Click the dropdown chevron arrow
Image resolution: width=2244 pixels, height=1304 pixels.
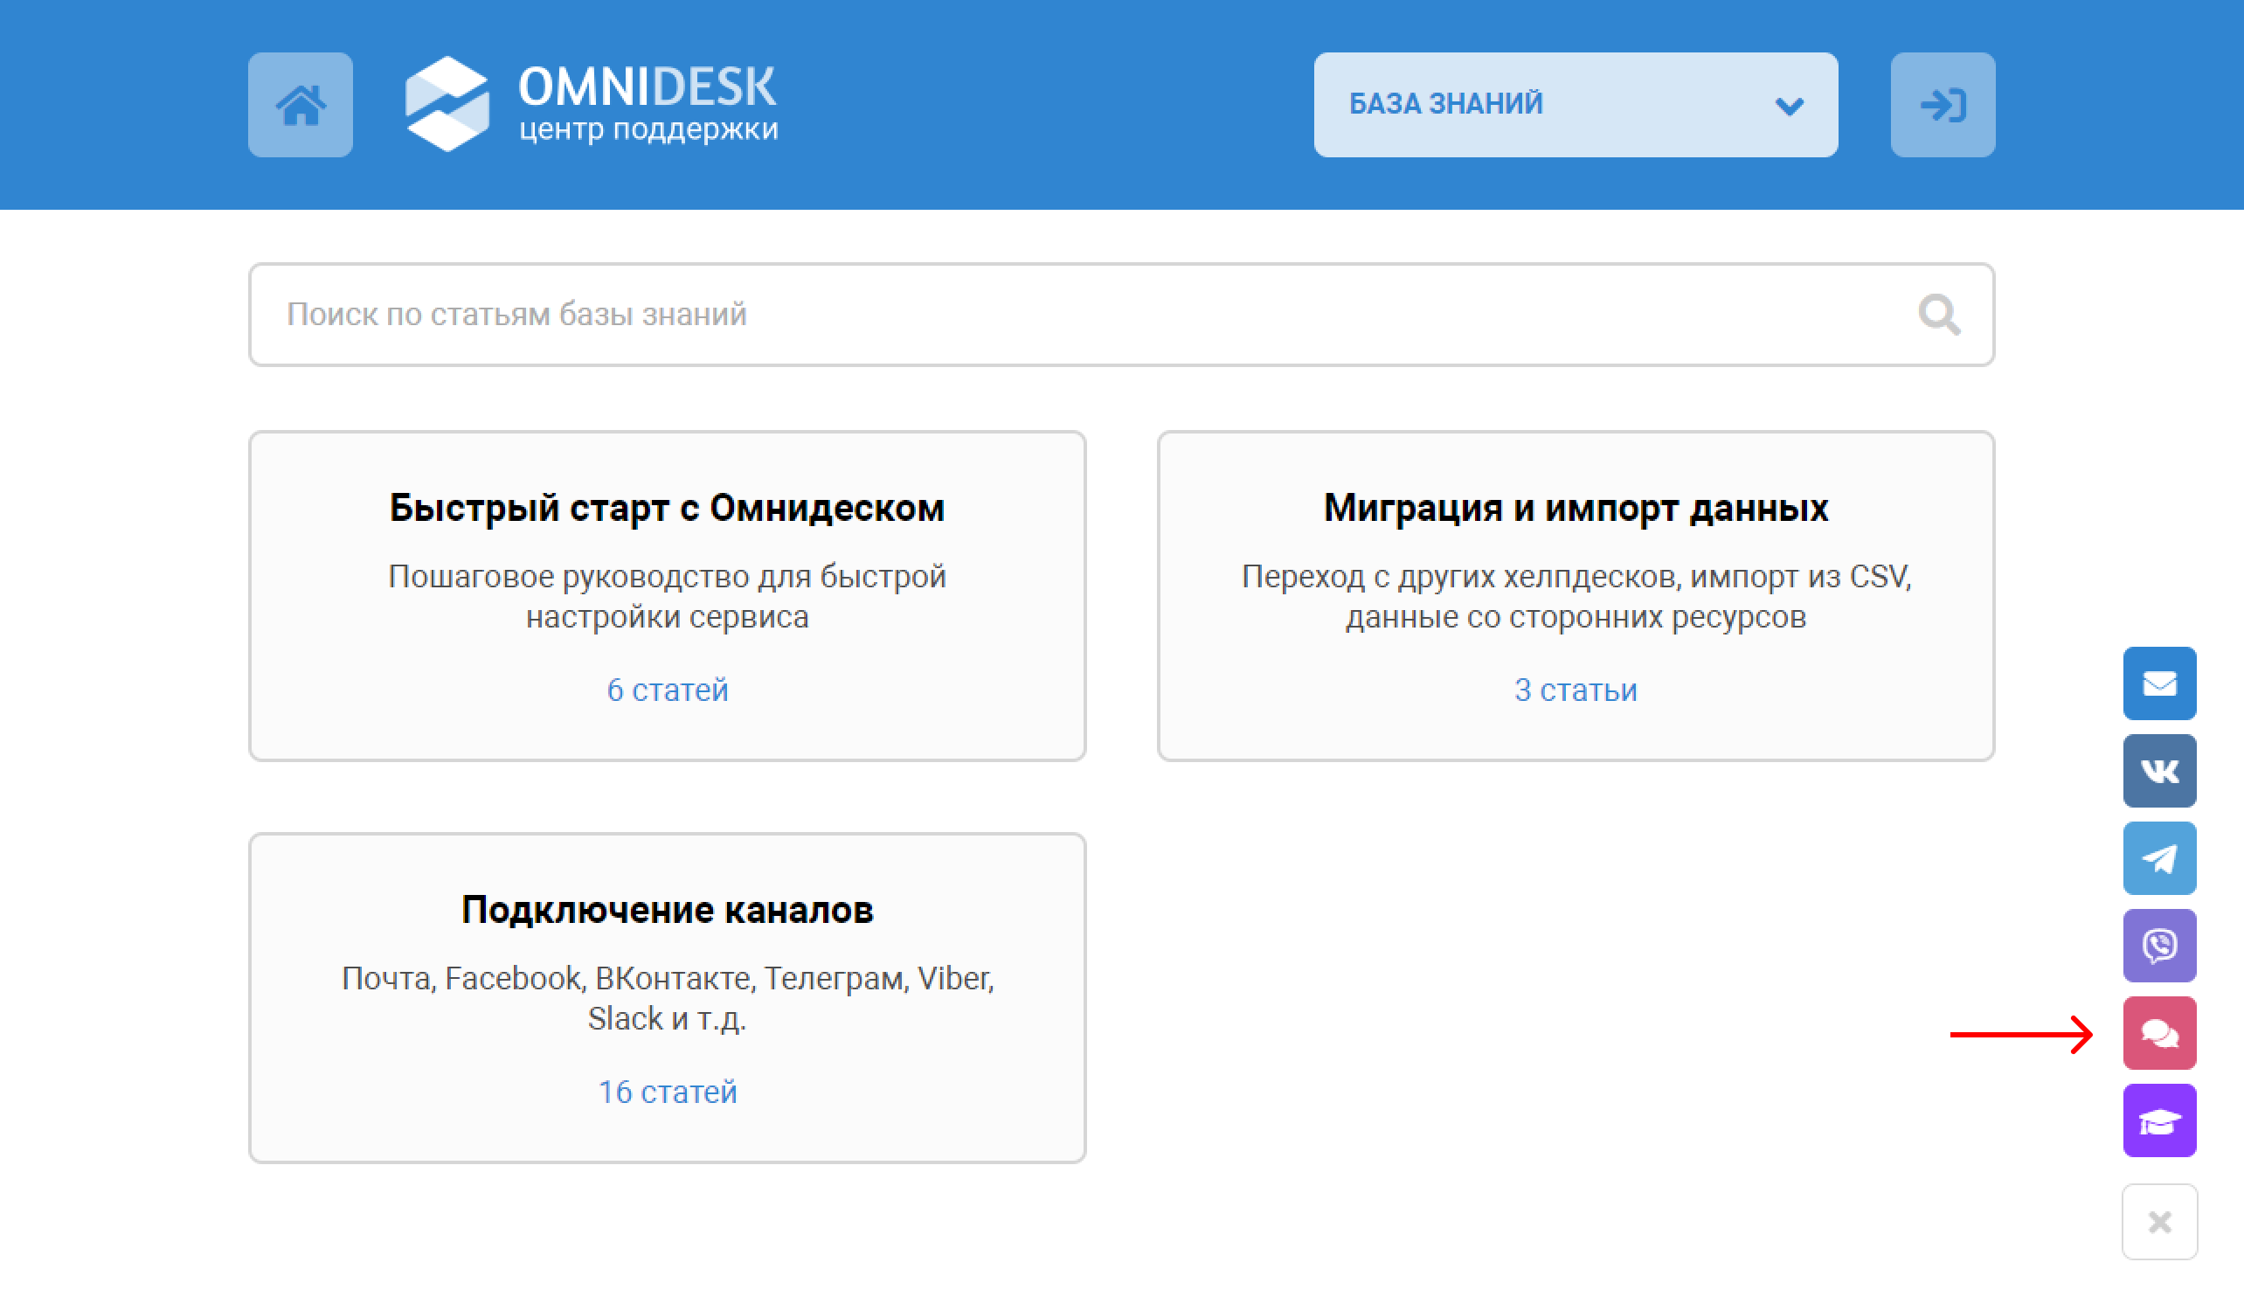pyautogui.click(x=1789, y=107)
